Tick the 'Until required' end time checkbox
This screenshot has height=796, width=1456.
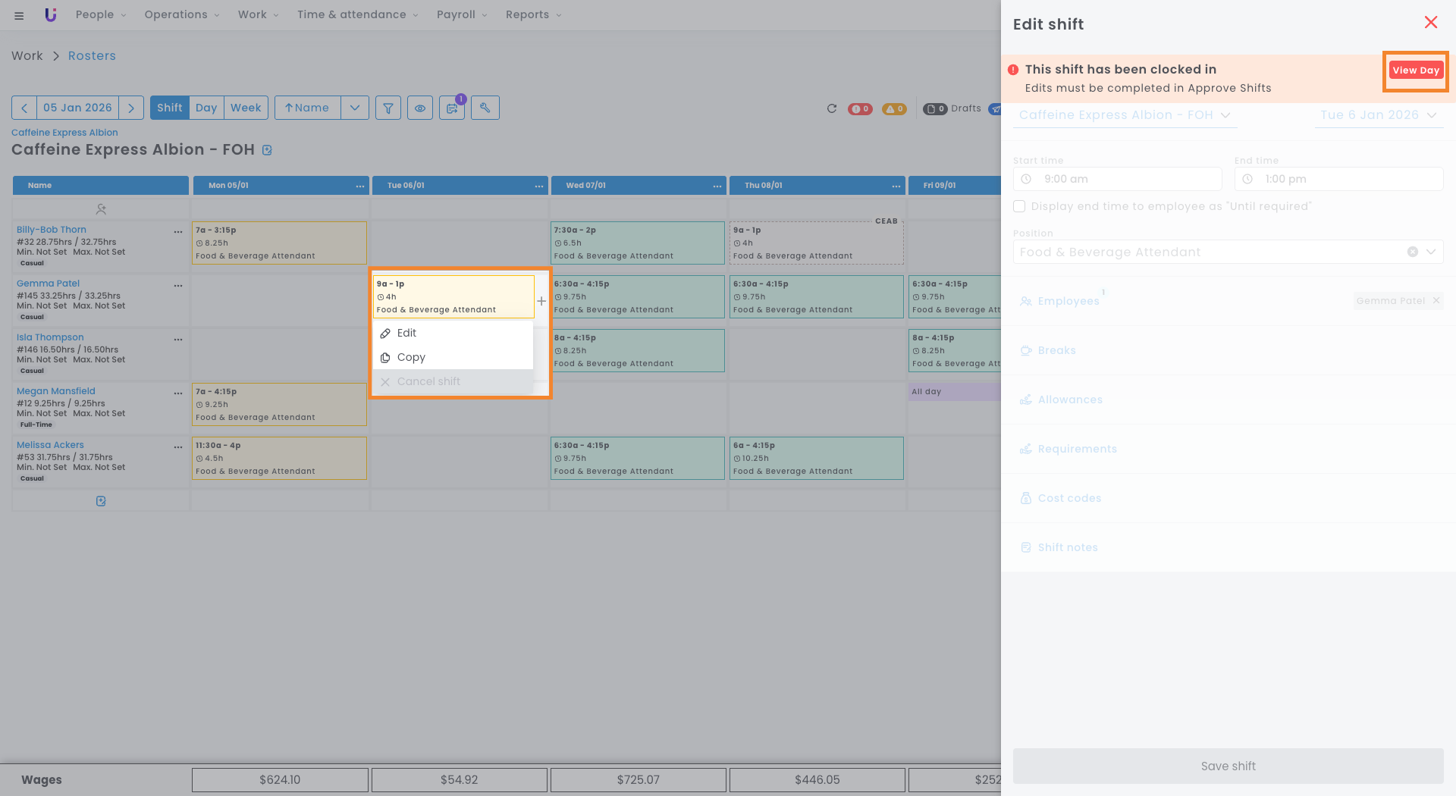[x=1019, y=206]
